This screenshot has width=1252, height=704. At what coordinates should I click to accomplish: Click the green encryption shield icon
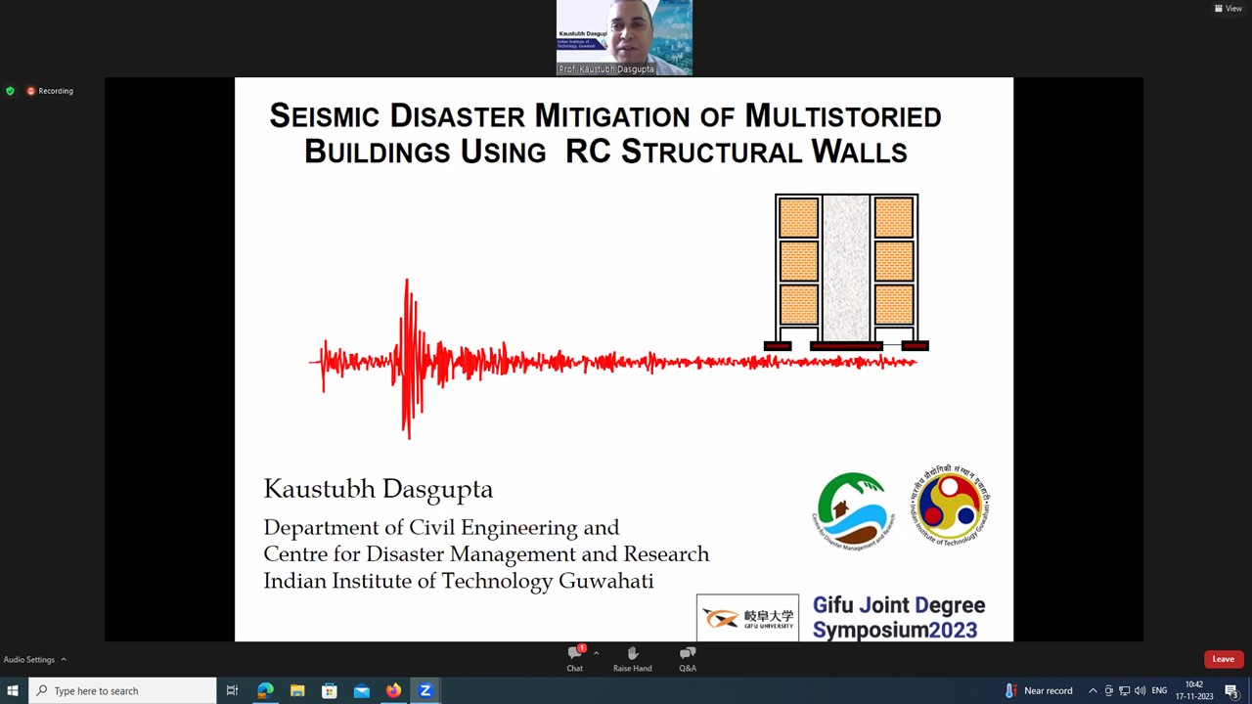10,91
